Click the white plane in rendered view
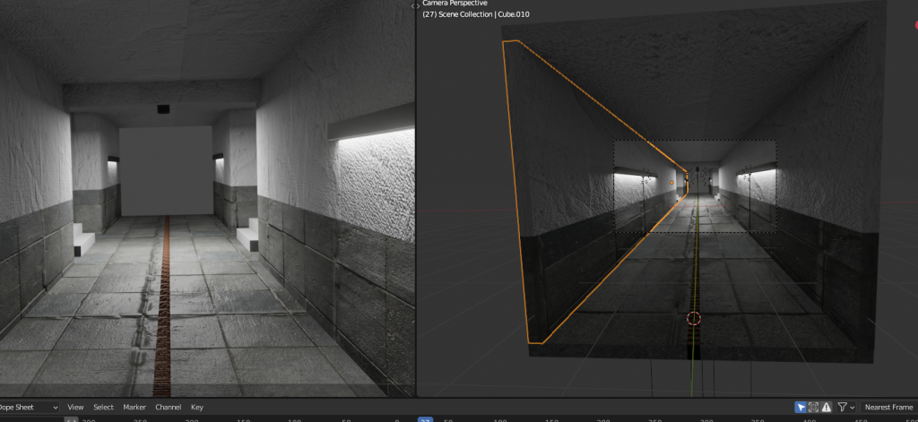 pyautogui.click(x=165, y=170)
